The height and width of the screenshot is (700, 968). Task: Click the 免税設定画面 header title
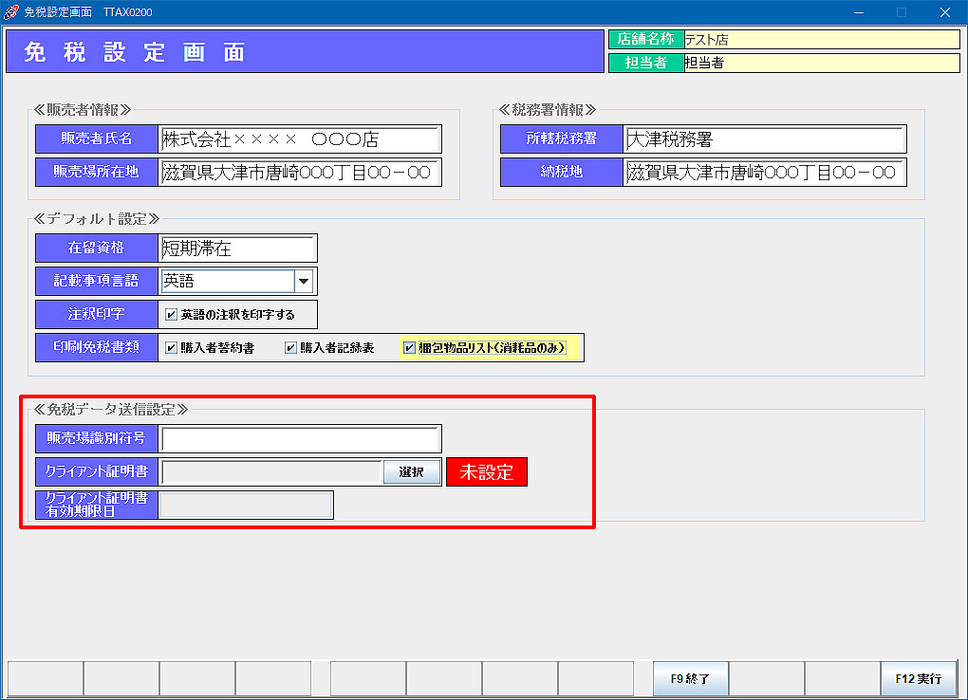pos(135,52)
